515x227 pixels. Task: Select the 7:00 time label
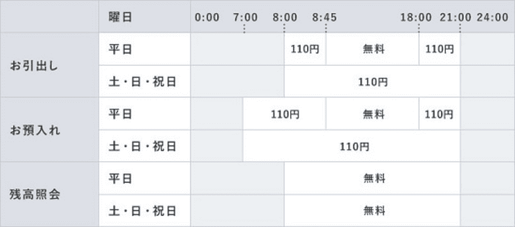pyautogui.click(x=245, y=18)
